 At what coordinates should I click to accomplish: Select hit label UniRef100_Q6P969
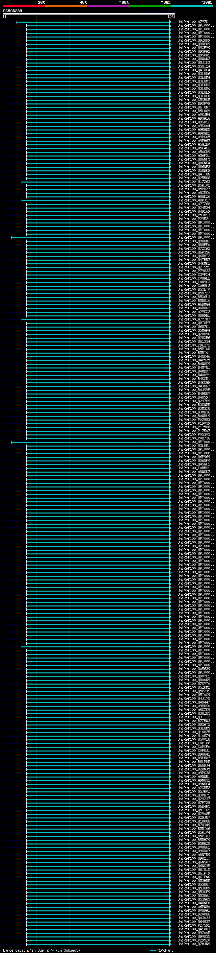tap(194, 457)
